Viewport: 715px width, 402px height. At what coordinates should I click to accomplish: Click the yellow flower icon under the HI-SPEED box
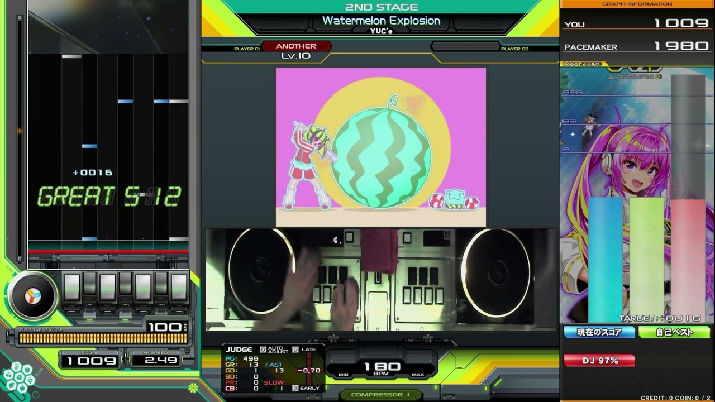click(x=193, y=387)
